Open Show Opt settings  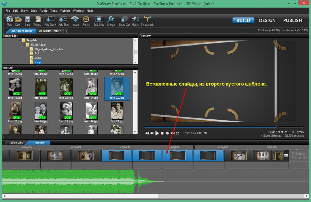coord(124,21)
